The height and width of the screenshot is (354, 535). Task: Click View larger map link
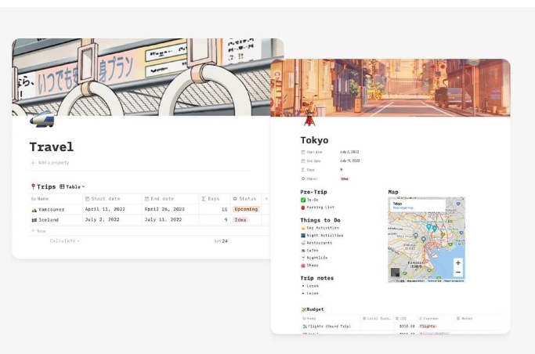point(403,208)
